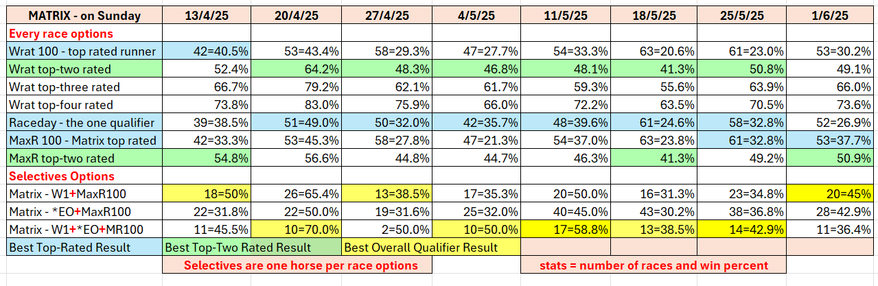Click the 4/5/25 date header cell
This screenshot has width=878, height=286.
coord(476,15)
